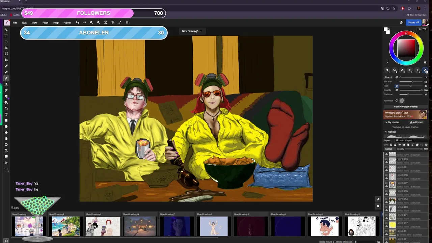Select the active brush tool

click(6, 78)
